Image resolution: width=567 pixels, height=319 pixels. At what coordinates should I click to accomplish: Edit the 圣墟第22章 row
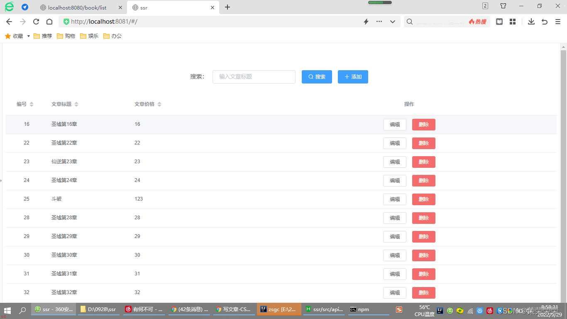point(395,143)
